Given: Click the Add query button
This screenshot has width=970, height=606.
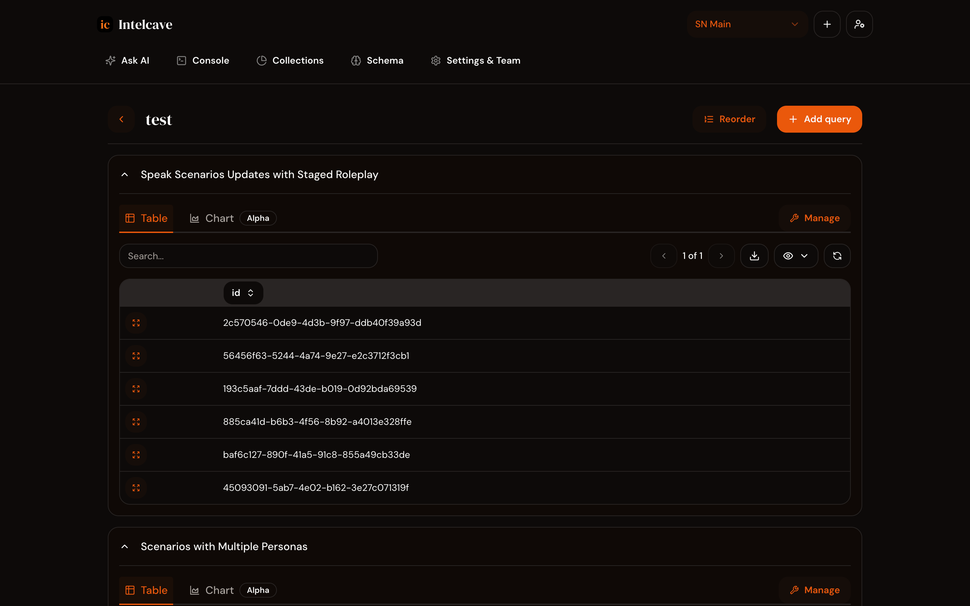Looking at the screenshot, I should (x=819, y=119).
